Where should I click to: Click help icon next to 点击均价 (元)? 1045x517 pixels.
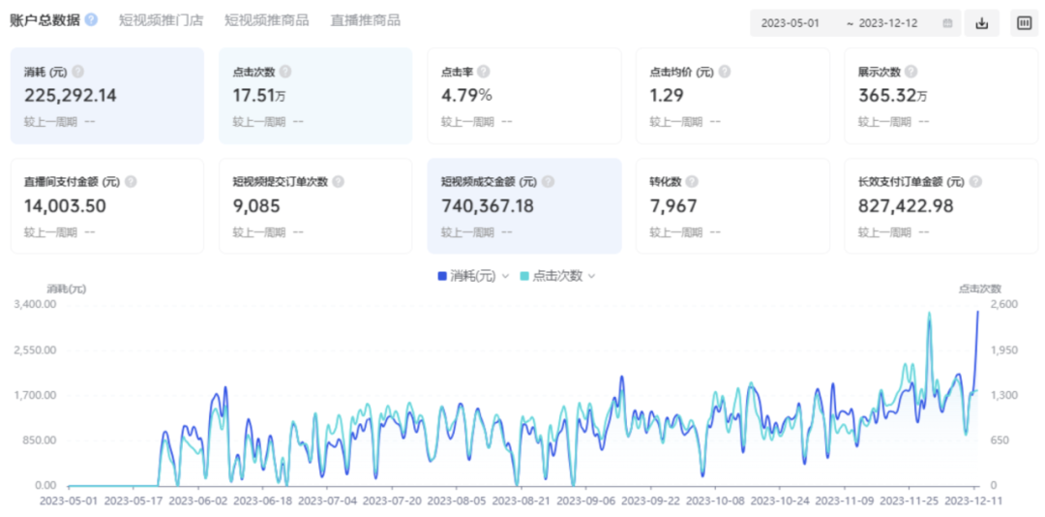pos(725,72)
